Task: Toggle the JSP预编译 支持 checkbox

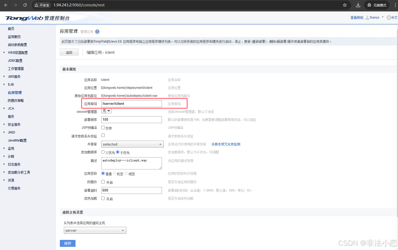Action: coord(103,128)
